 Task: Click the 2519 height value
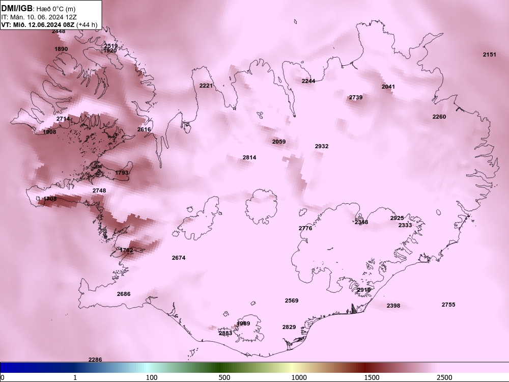pos(110,46)
